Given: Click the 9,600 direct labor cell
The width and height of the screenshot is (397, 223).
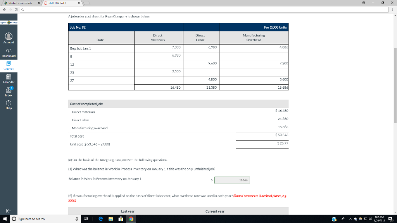Looking at the screenshot, I should coord(212,63).
